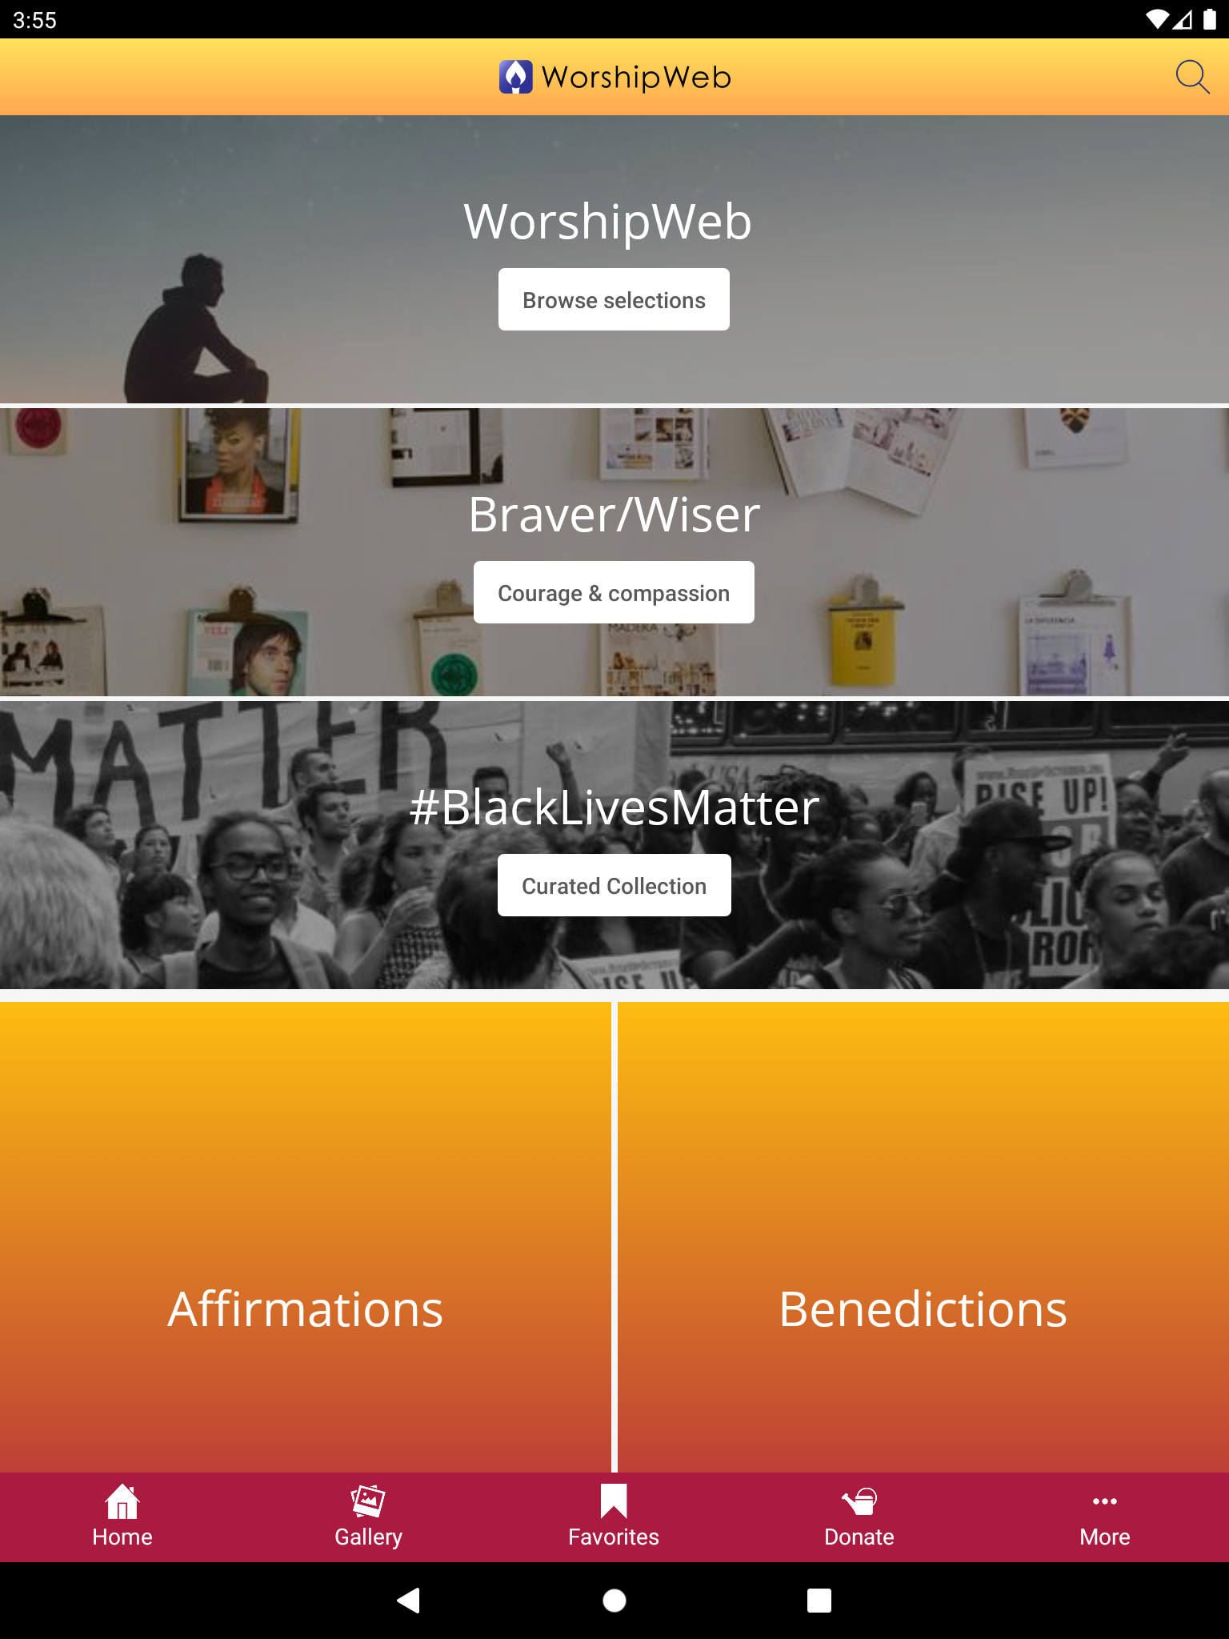Tap the Donate watering-can icon
Viewport: 1229px width, 1639px height.
coord(859,1501)
